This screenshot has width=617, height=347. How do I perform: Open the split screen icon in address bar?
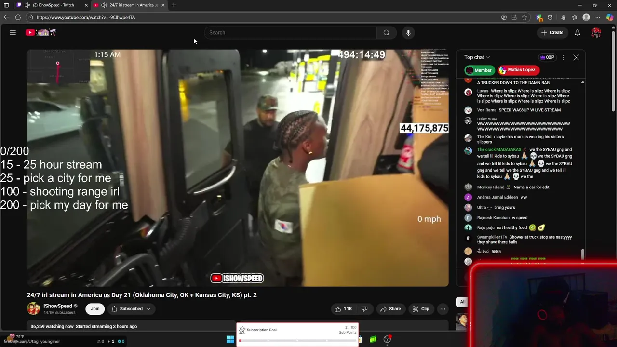(514, 17)
